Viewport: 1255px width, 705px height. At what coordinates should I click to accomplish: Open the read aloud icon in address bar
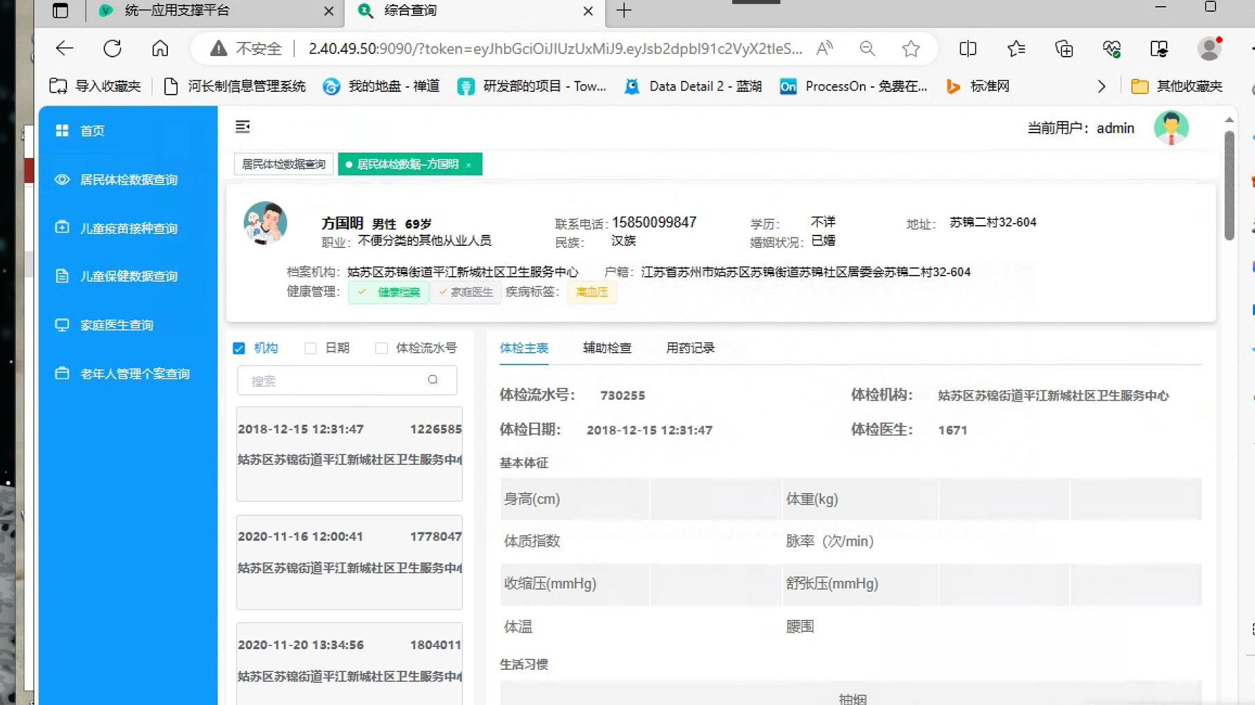click(825, 48)
